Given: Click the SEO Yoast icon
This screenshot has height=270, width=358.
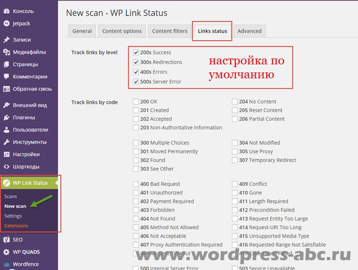Looking at the screenshot, I should (x=7, y=240).
